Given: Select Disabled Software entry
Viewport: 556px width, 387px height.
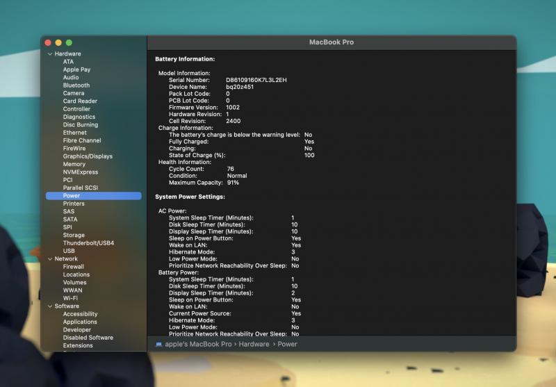Looking at the screenshot, I should tap(88, 338).
